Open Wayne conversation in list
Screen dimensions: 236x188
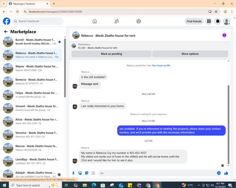(x=32, y=68)
